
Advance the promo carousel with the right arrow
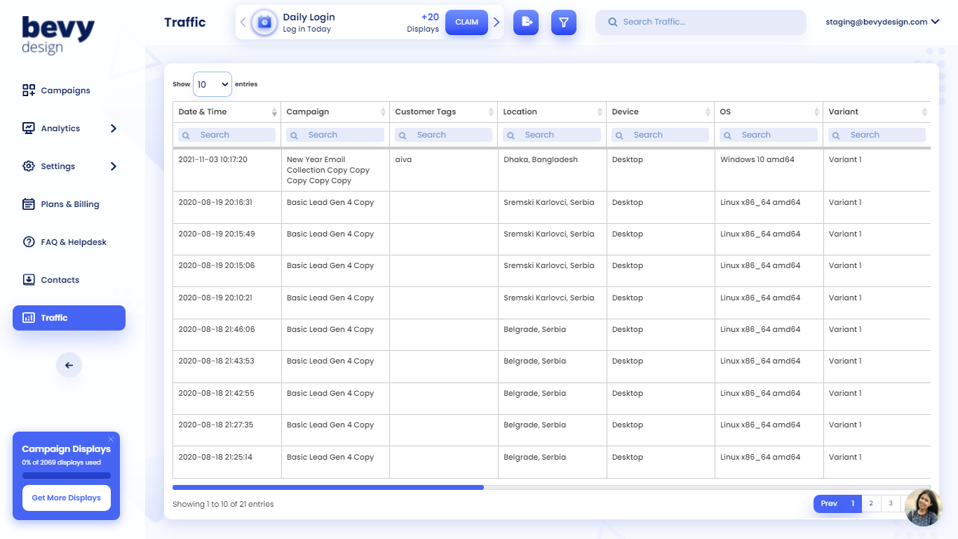coord(497,22)
